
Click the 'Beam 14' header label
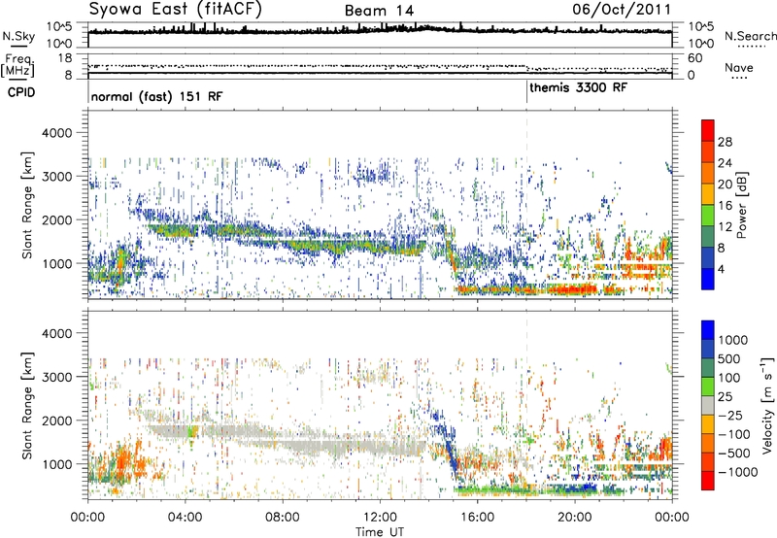[x=379, y=11]
